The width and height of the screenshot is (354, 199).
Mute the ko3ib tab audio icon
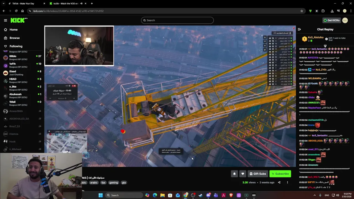point(81,4)
